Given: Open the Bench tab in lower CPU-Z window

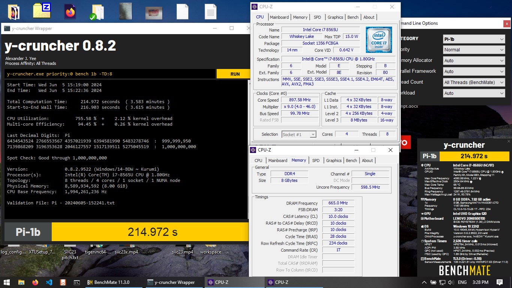Looking at the screenshot, I should 351,160.
